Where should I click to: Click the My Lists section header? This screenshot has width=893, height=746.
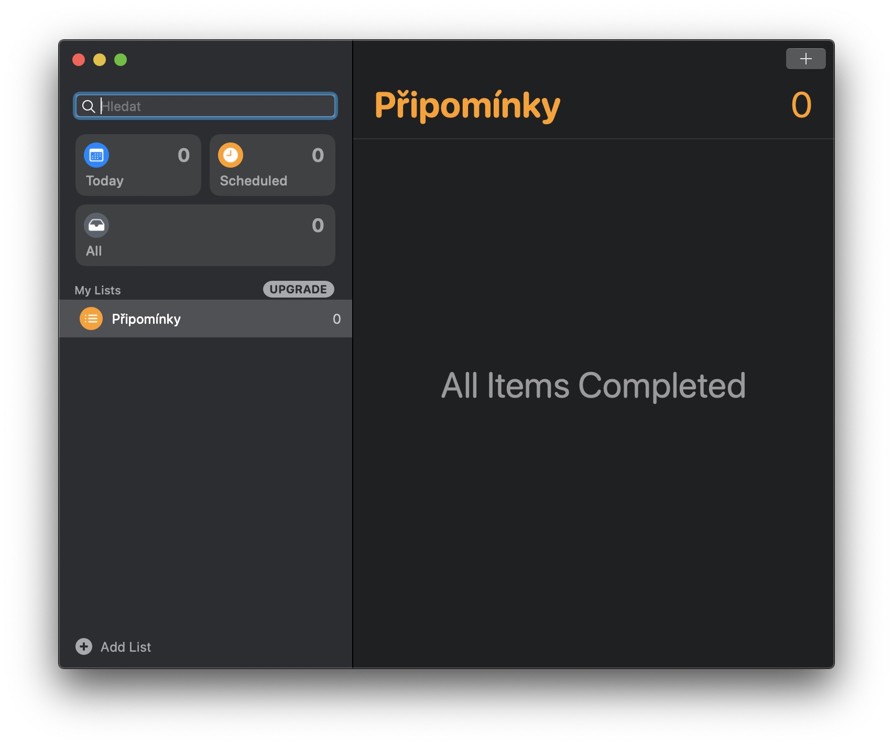coord(97,290)
